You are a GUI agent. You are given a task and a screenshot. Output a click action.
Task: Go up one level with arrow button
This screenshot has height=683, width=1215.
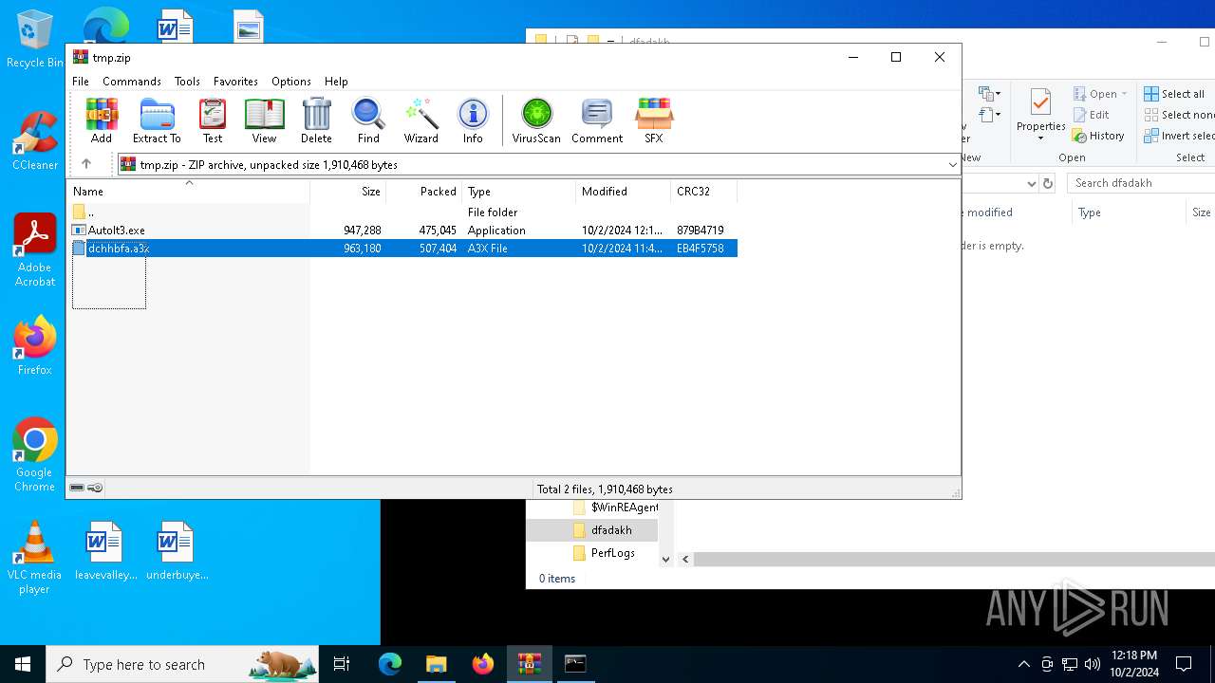85,164
